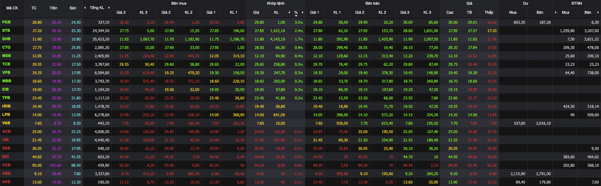Open the STB stock symbol
601x186 pixels.
[6, 31]
